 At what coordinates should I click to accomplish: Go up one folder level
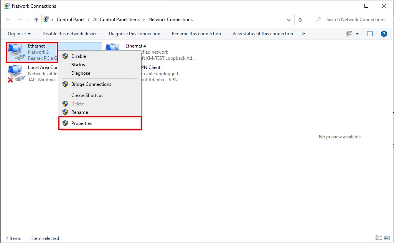tap(36, 20)
